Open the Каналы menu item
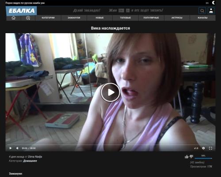Viewport: 221px width, 177px height. (202, 18)
